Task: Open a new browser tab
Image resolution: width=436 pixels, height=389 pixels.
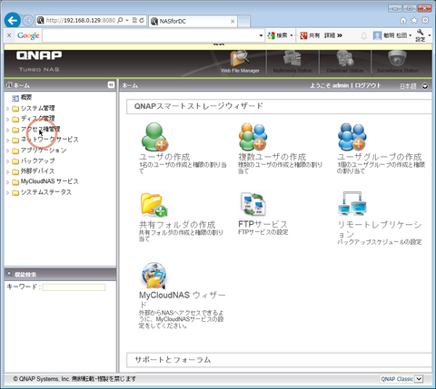Action: pos(244,21)
